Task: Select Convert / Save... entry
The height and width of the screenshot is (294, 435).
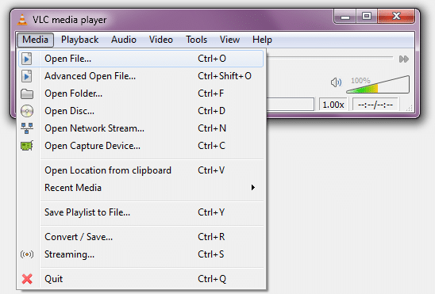Action: [141, 237]
